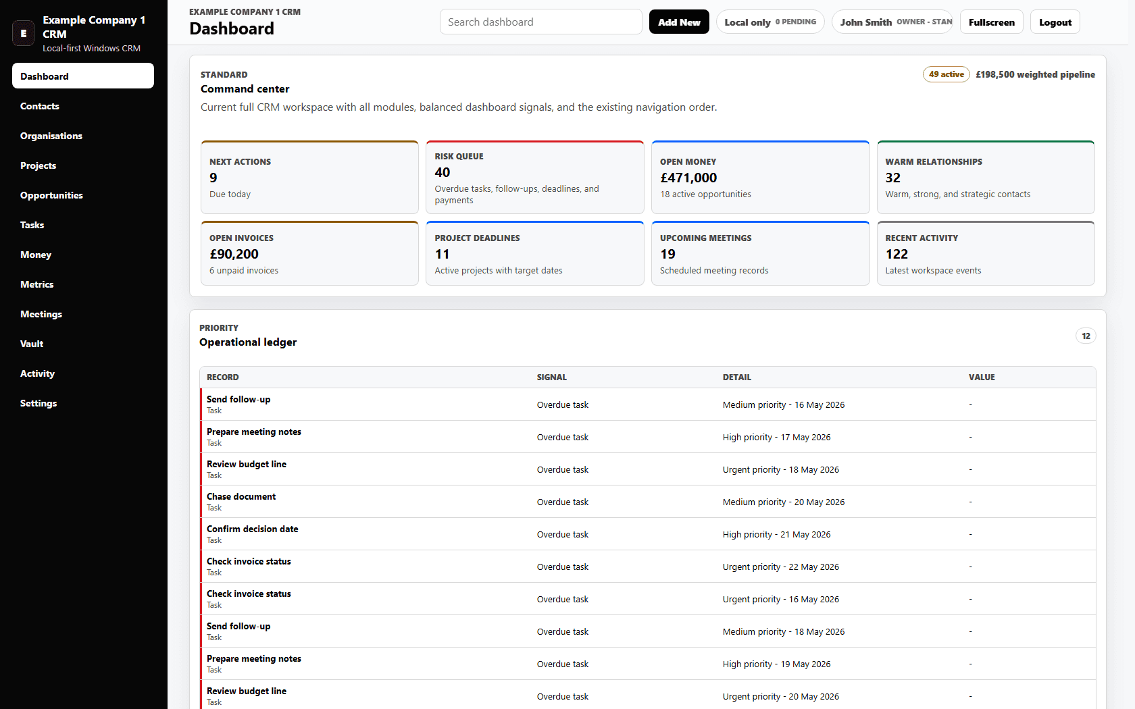Go to Contacts in the sidebar
The width and height of the screenshot is (1135, 709).
pyautogui.click(x=83, y=106)
